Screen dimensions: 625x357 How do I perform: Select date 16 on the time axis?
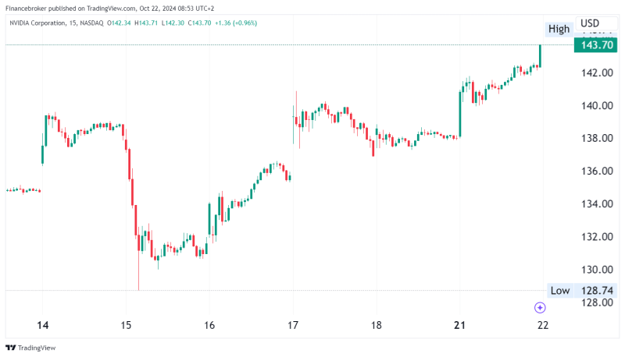pos(209,325)
